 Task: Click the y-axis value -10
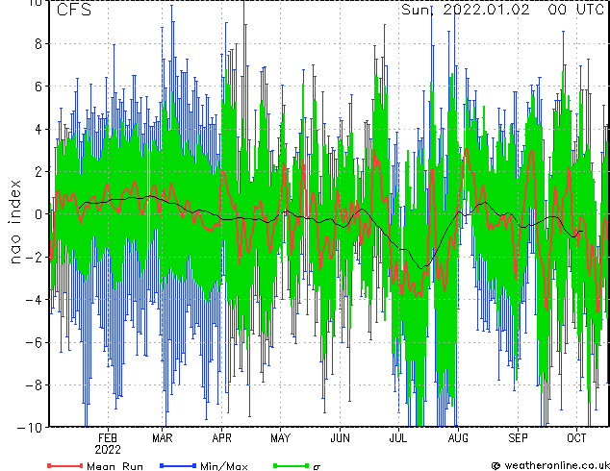click(x=30, y=428)
